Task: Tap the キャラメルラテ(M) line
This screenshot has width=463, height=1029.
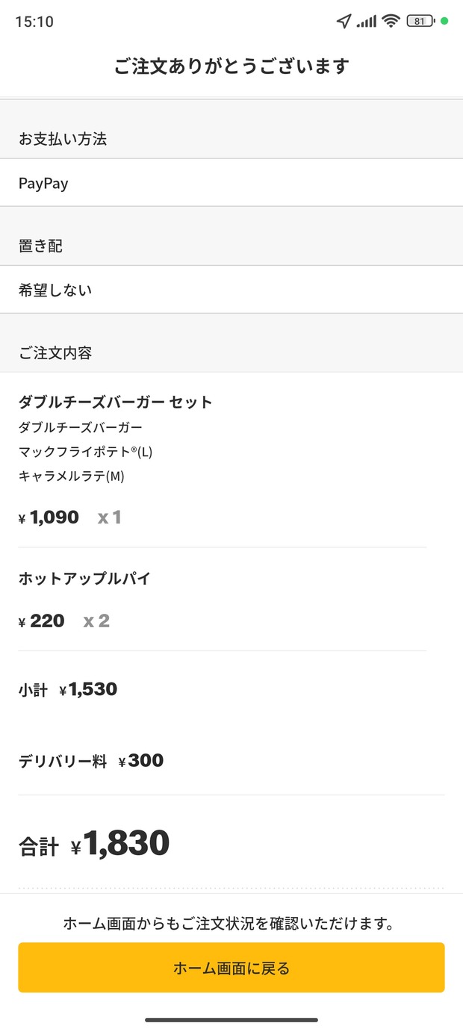Action: 72,476
